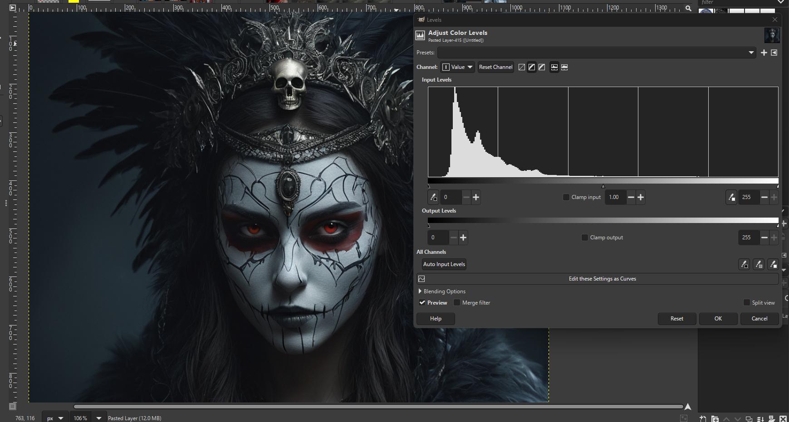Select the adjust levels in linear light icon

pyautogui.click(x=522, y=67)
